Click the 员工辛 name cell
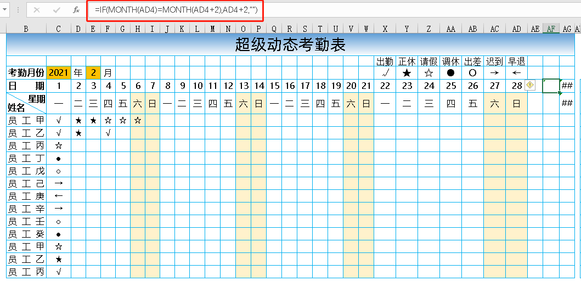 [26, 209]
